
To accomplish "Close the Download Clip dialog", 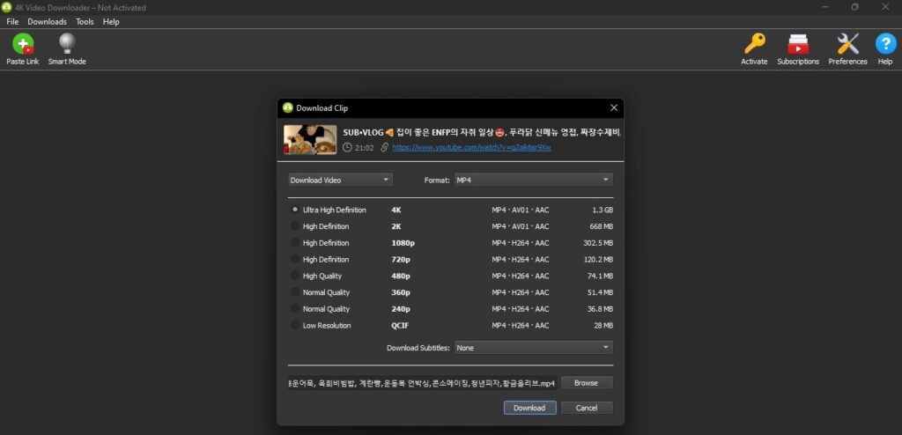I will (x=614, y=108).
